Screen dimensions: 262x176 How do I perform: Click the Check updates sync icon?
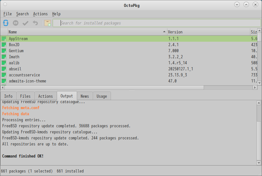[x=6, y=23]
